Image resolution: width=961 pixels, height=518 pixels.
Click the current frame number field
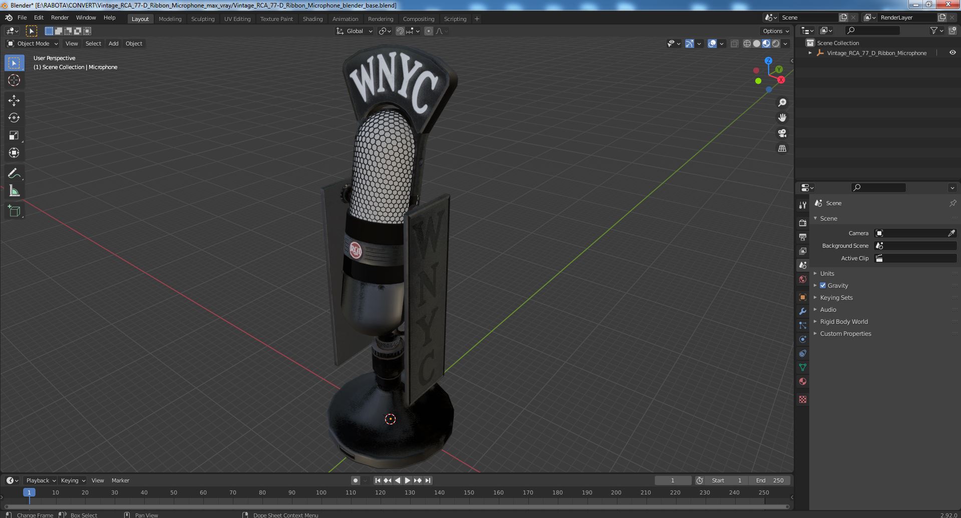pyautogui.click(x=673, y=480)
